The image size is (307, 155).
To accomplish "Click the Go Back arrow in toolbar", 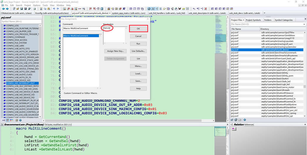I will pyautogui.click(x=3, y=9).
